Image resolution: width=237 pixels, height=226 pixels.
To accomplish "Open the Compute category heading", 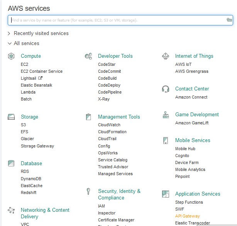I will pos(31,56).
